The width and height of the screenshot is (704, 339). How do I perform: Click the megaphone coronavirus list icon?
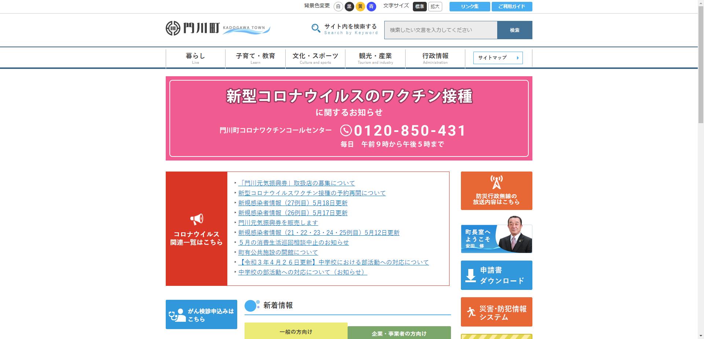(197, 219)
